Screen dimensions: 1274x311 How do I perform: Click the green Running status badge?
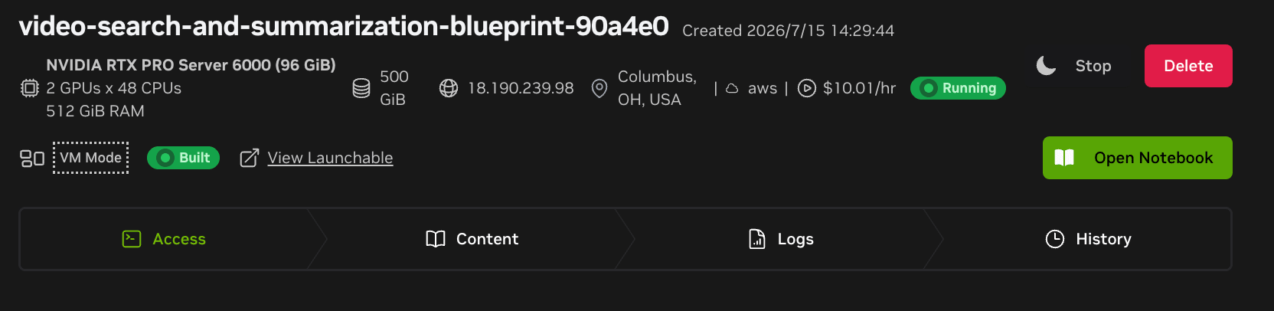[x=958, y=88]
